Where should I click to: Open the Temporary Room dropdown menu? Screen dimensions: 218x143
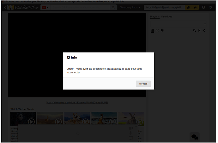pos(130,7)
